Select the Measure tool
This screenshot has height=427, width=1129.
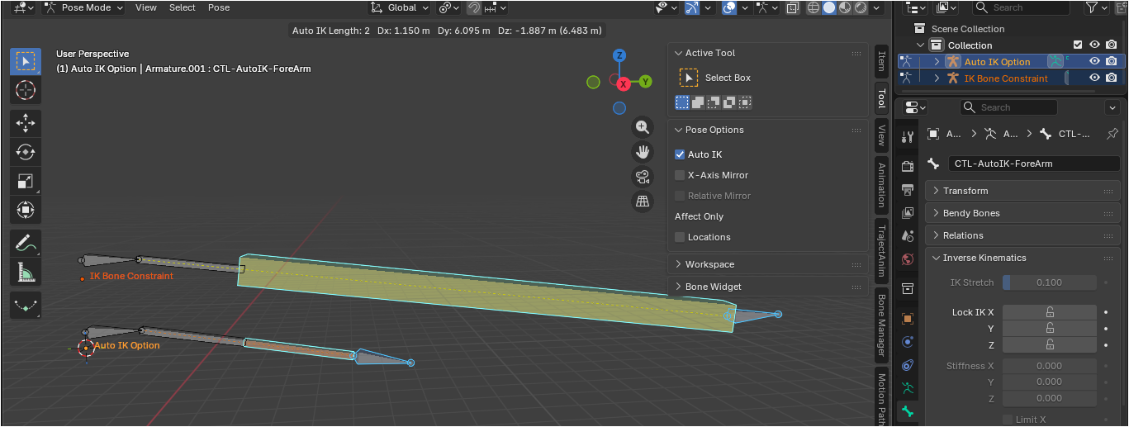coord(26,272)
